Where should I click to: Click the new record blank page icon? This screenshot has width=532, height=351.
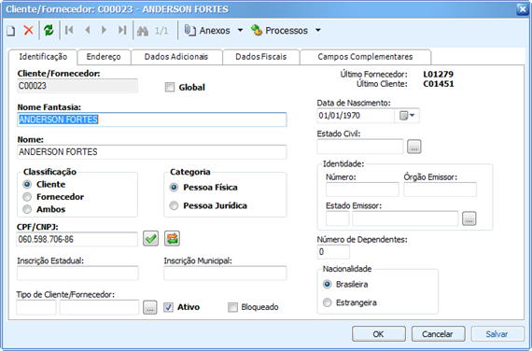click(x=11, y=31)
